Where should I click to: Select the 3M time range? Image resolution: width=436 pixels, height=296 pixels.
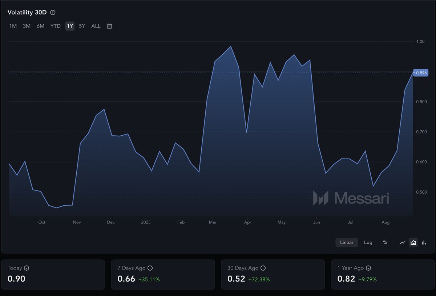(x=27, y=26)
